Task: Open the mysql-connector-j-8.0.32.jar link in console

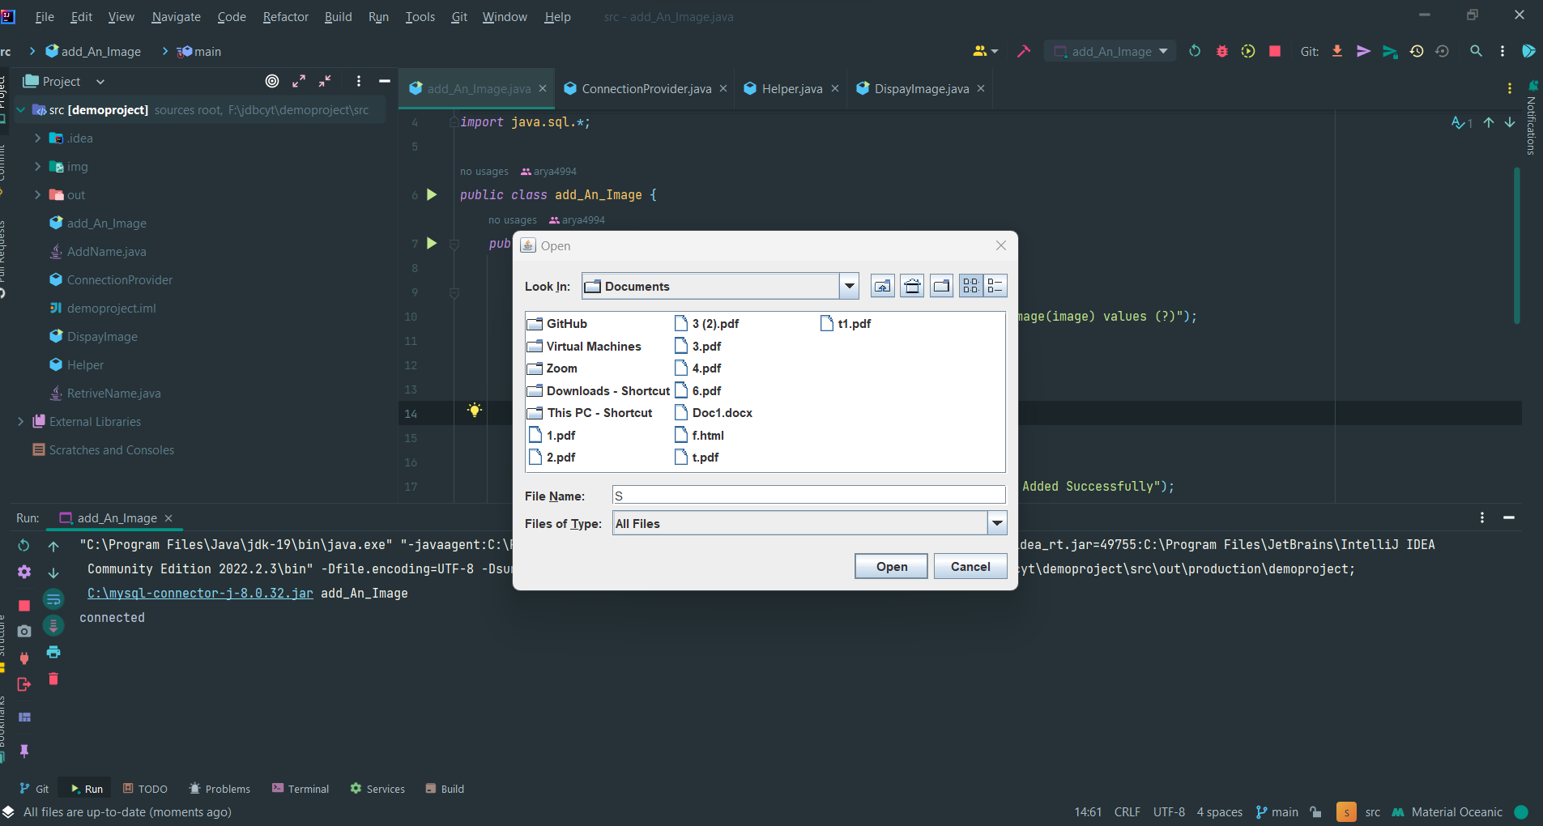Action: (200, 593)
